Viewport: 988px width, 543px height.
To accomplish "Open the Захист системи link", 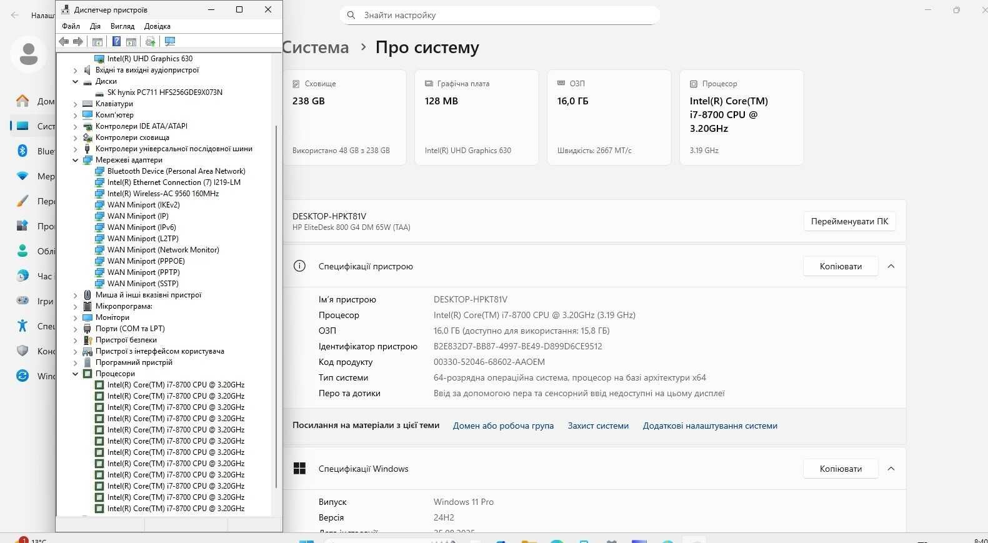I will click(x=598, y=426).
